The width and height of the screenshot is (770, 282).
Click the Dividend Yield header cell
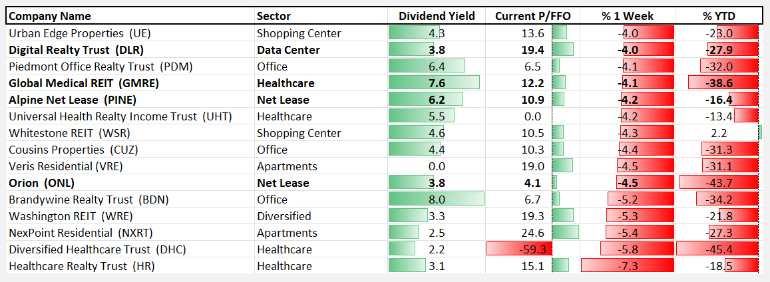pos(437,16)
